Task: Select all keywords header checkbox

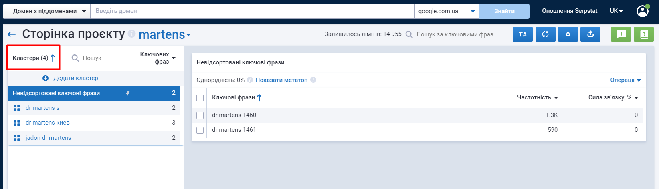Action: (x=200, y=98)
